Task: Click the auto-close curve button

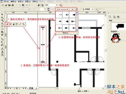Action: coord(76,9)
